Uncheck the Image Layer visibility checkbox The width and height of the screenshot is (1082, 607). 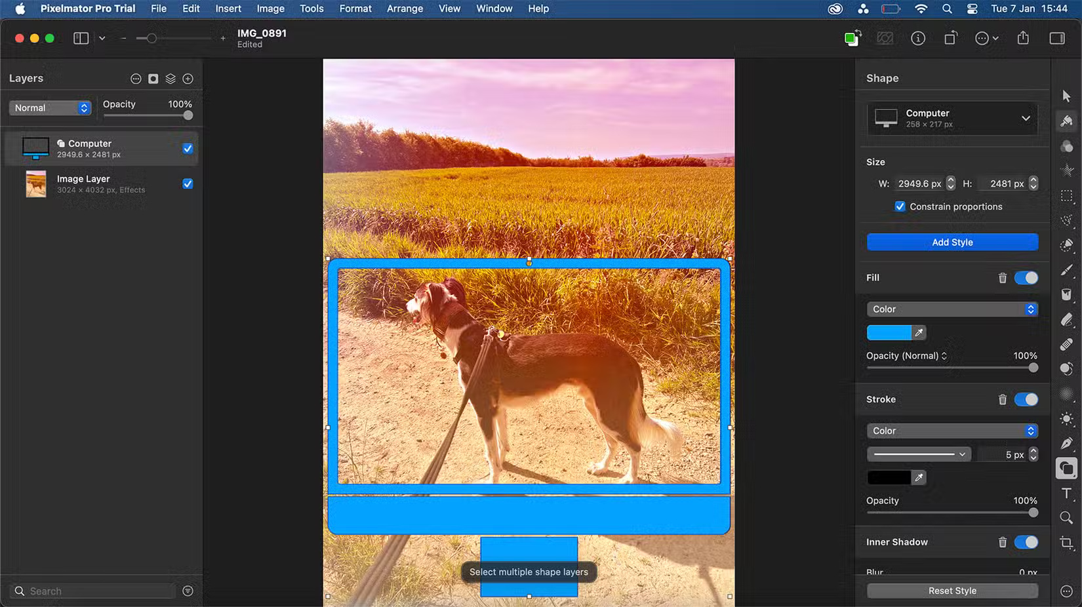click(188, 184)
